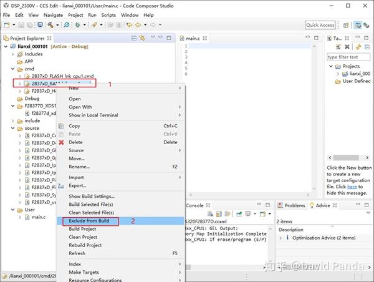Select the main.c file icon under User

pyautogui.click(x=27, y=217)
